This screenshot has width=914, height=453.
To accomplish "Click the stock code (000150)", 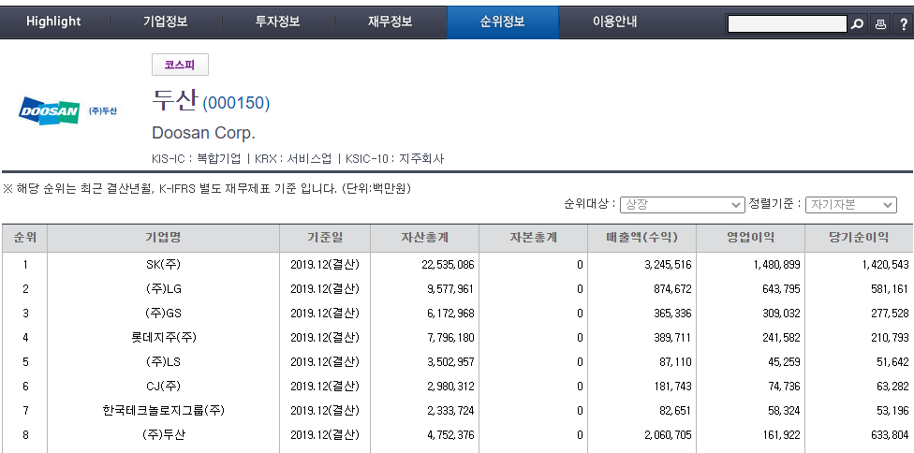I will pyautogui.click(x=236, y=104).
